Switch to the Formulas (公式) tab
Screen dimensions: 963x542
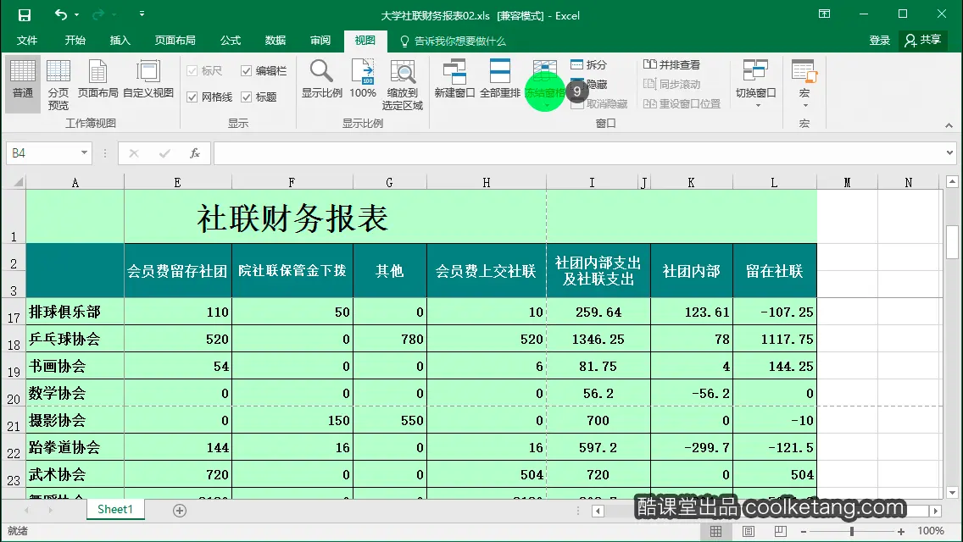[x=231, y=41]
